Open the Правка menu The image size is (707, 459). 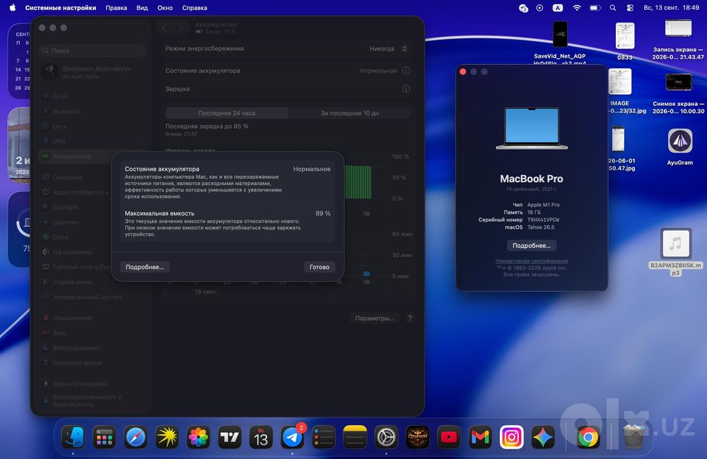(116, 8)
